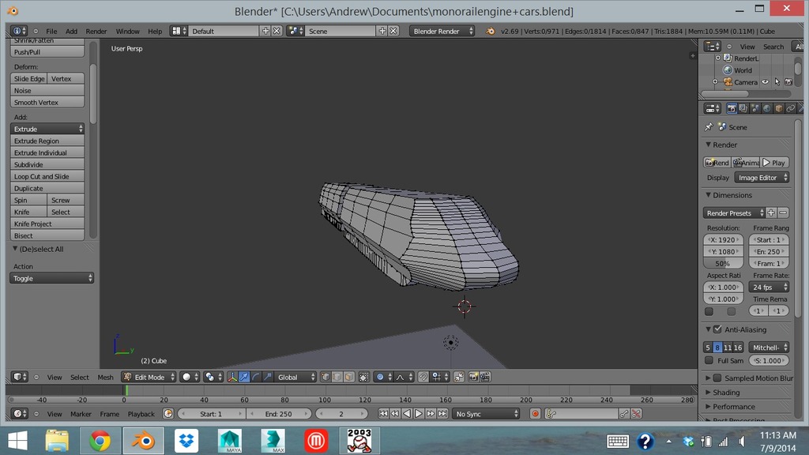Select 5 anti-aliasing samples

pos(708,348)
